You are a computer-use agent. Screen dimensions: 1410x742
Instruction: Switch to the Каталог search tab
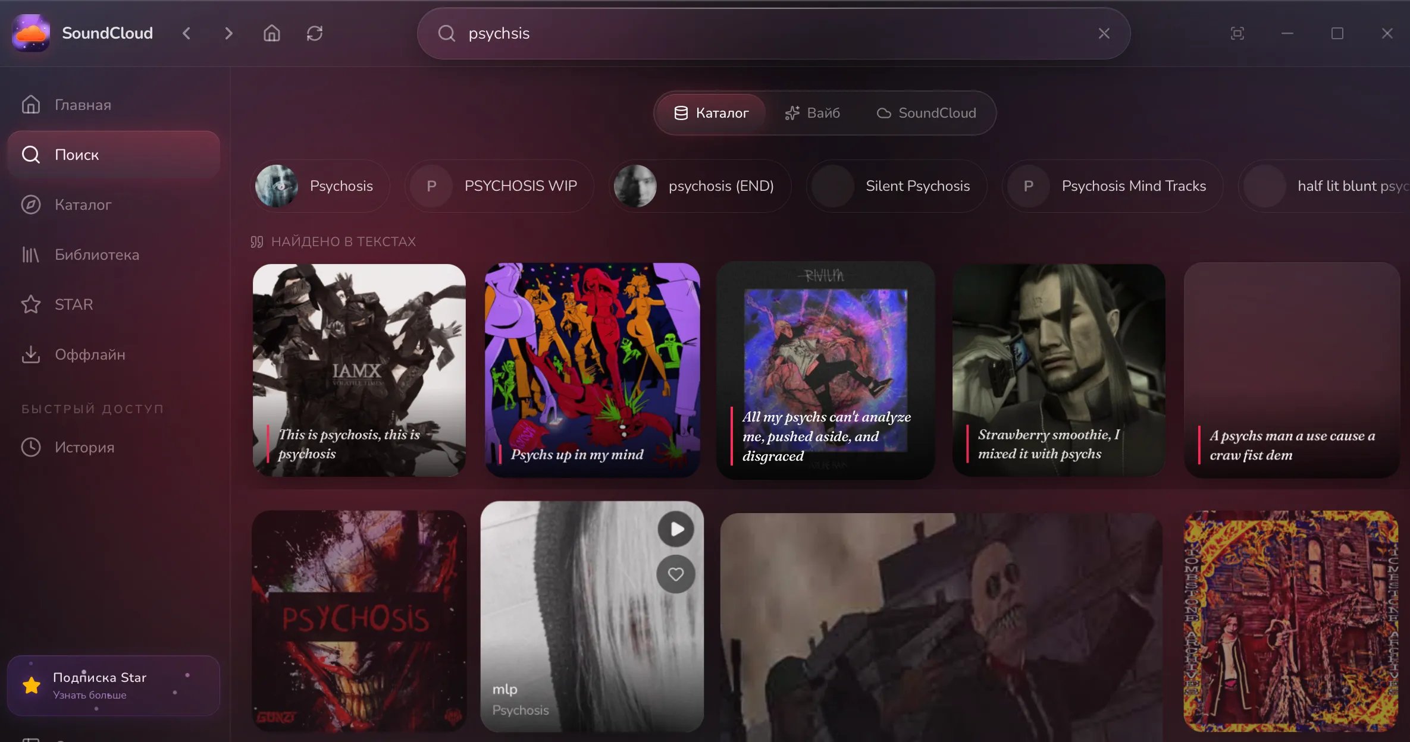(x=711, y=113)
